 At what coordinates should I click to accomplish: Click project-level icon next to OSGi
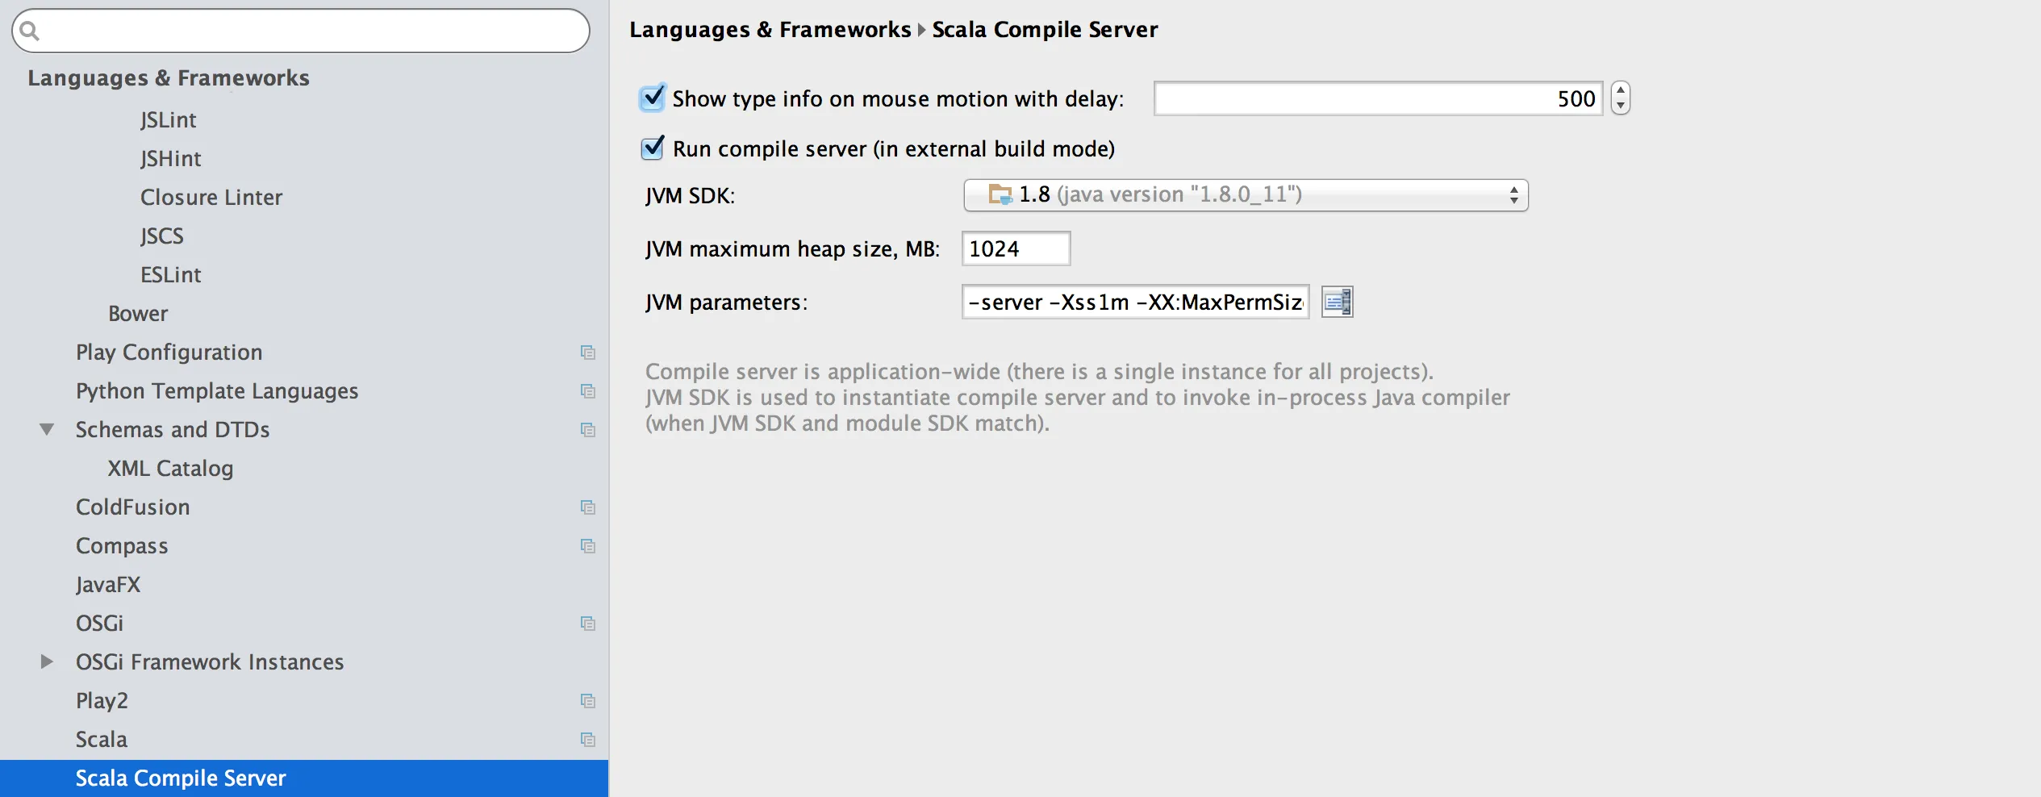pyautogui.click(x=588, y=624)
